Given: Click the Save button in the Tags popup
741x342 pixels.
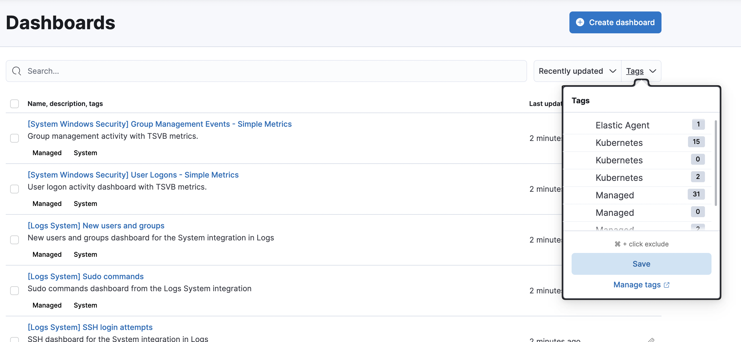Looking at the screenshot, I should point(641,264).
